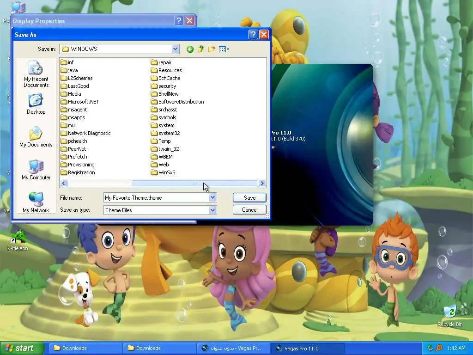Click the system tray clock

pyautogui.click(x=456, y=348)
